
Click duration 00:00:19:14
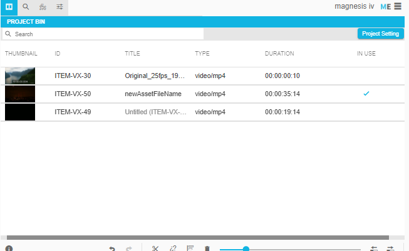pos(282,112)
